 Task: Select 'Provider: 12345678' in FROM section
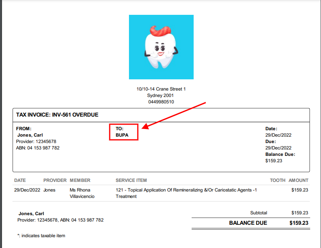(x=36, y=141)
